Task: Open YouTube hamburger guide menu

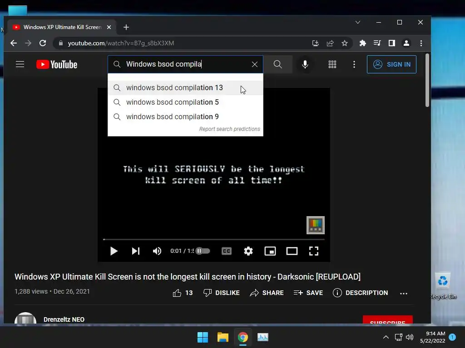Action: click(x=20, y=64)
